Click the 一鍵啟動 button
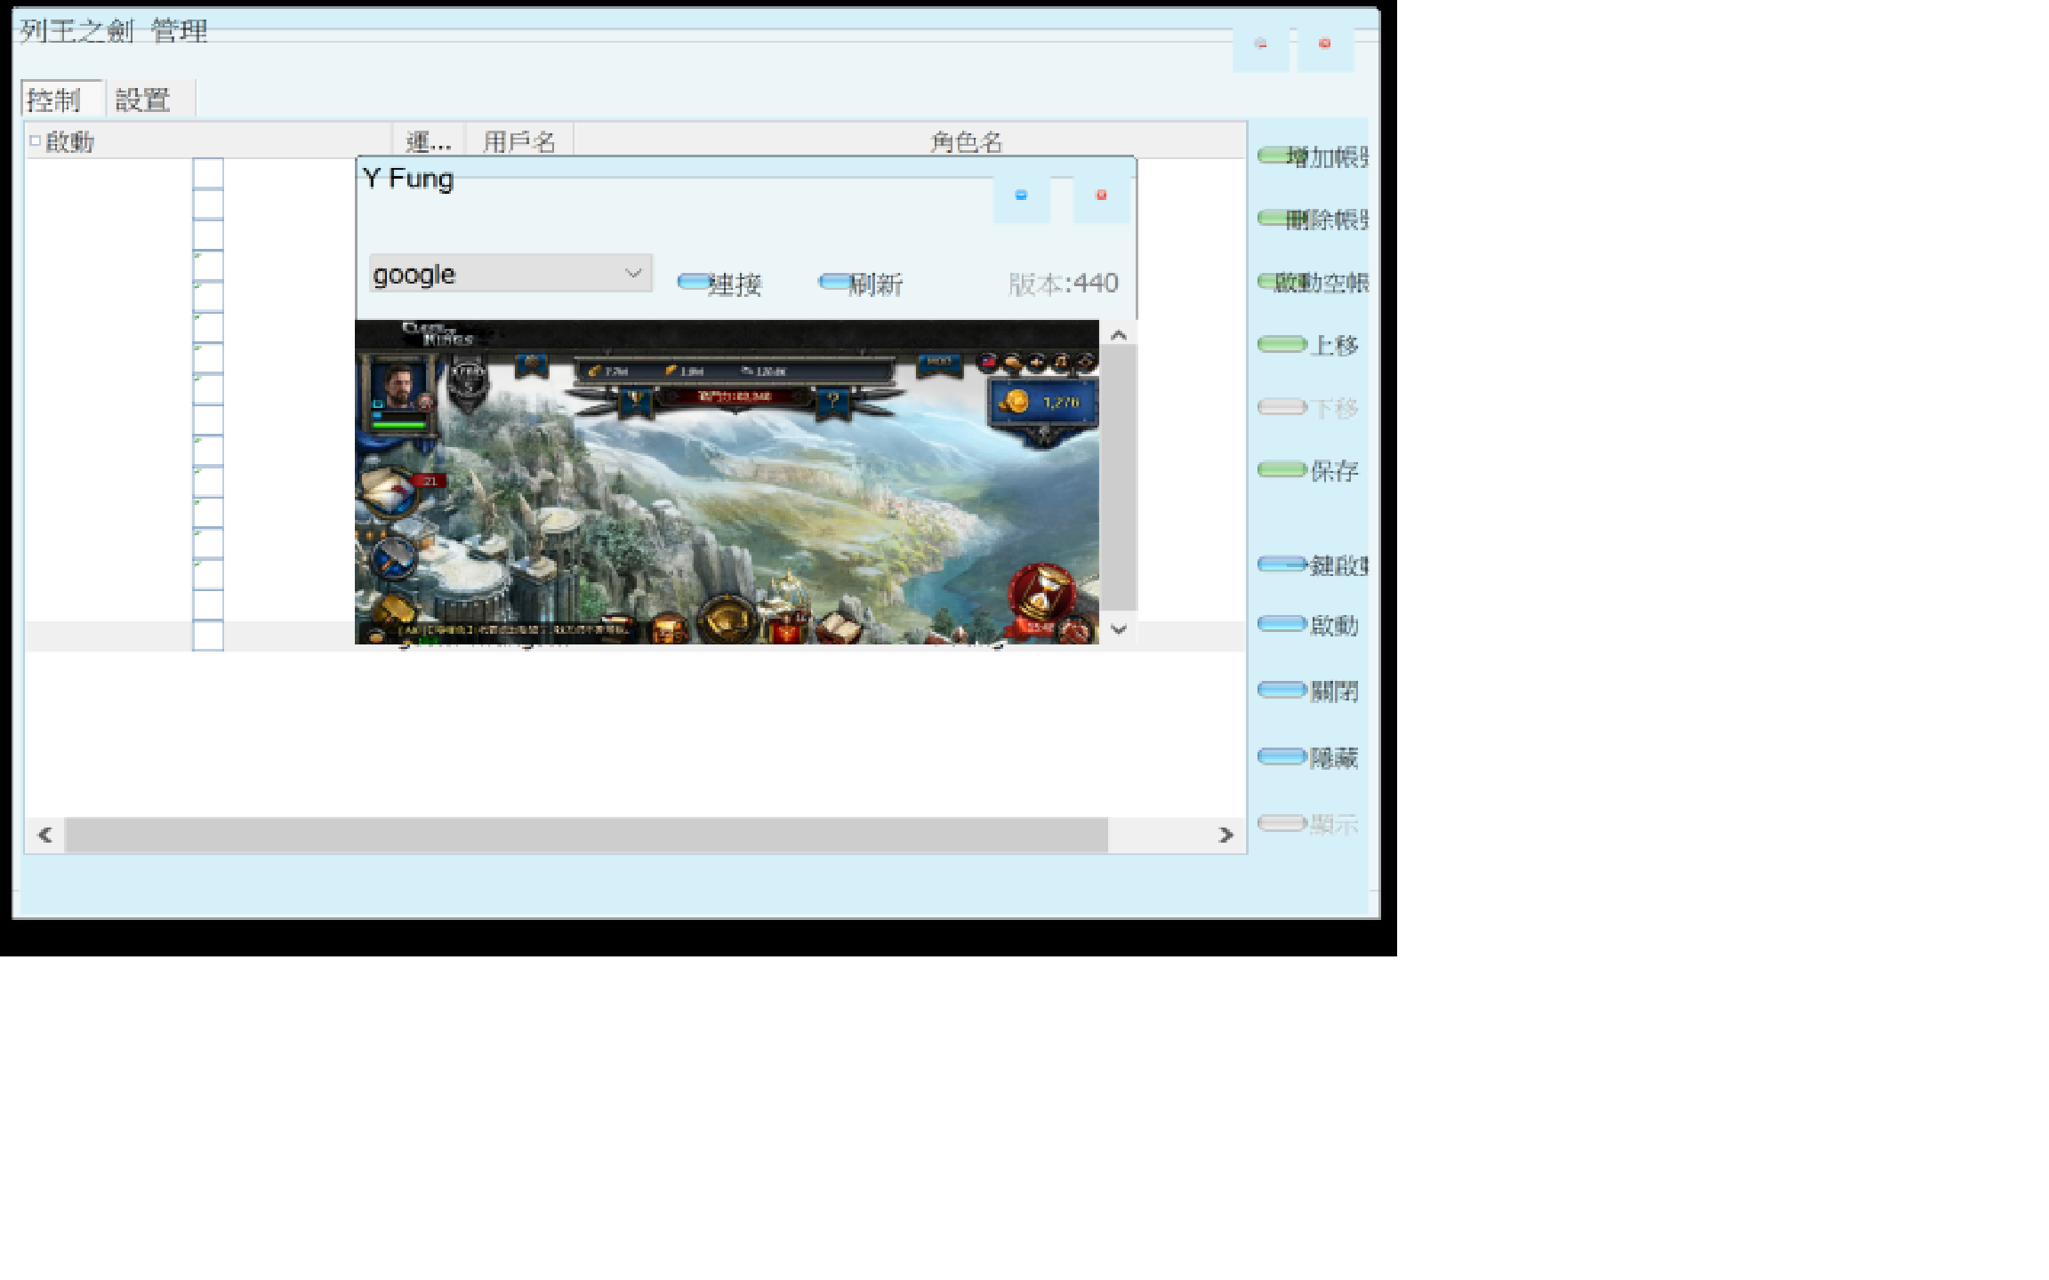2049x1280 pixels. point(1313,564)
